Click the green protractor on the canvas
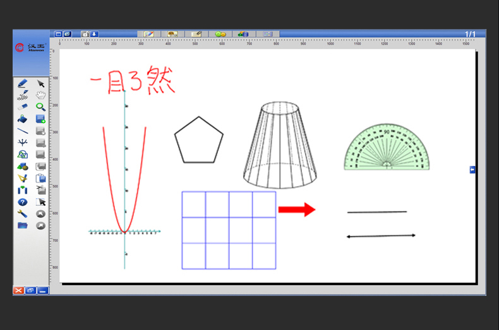Viewport: 499px width, 330px height. pyautogui.click(x=387, y=149)
